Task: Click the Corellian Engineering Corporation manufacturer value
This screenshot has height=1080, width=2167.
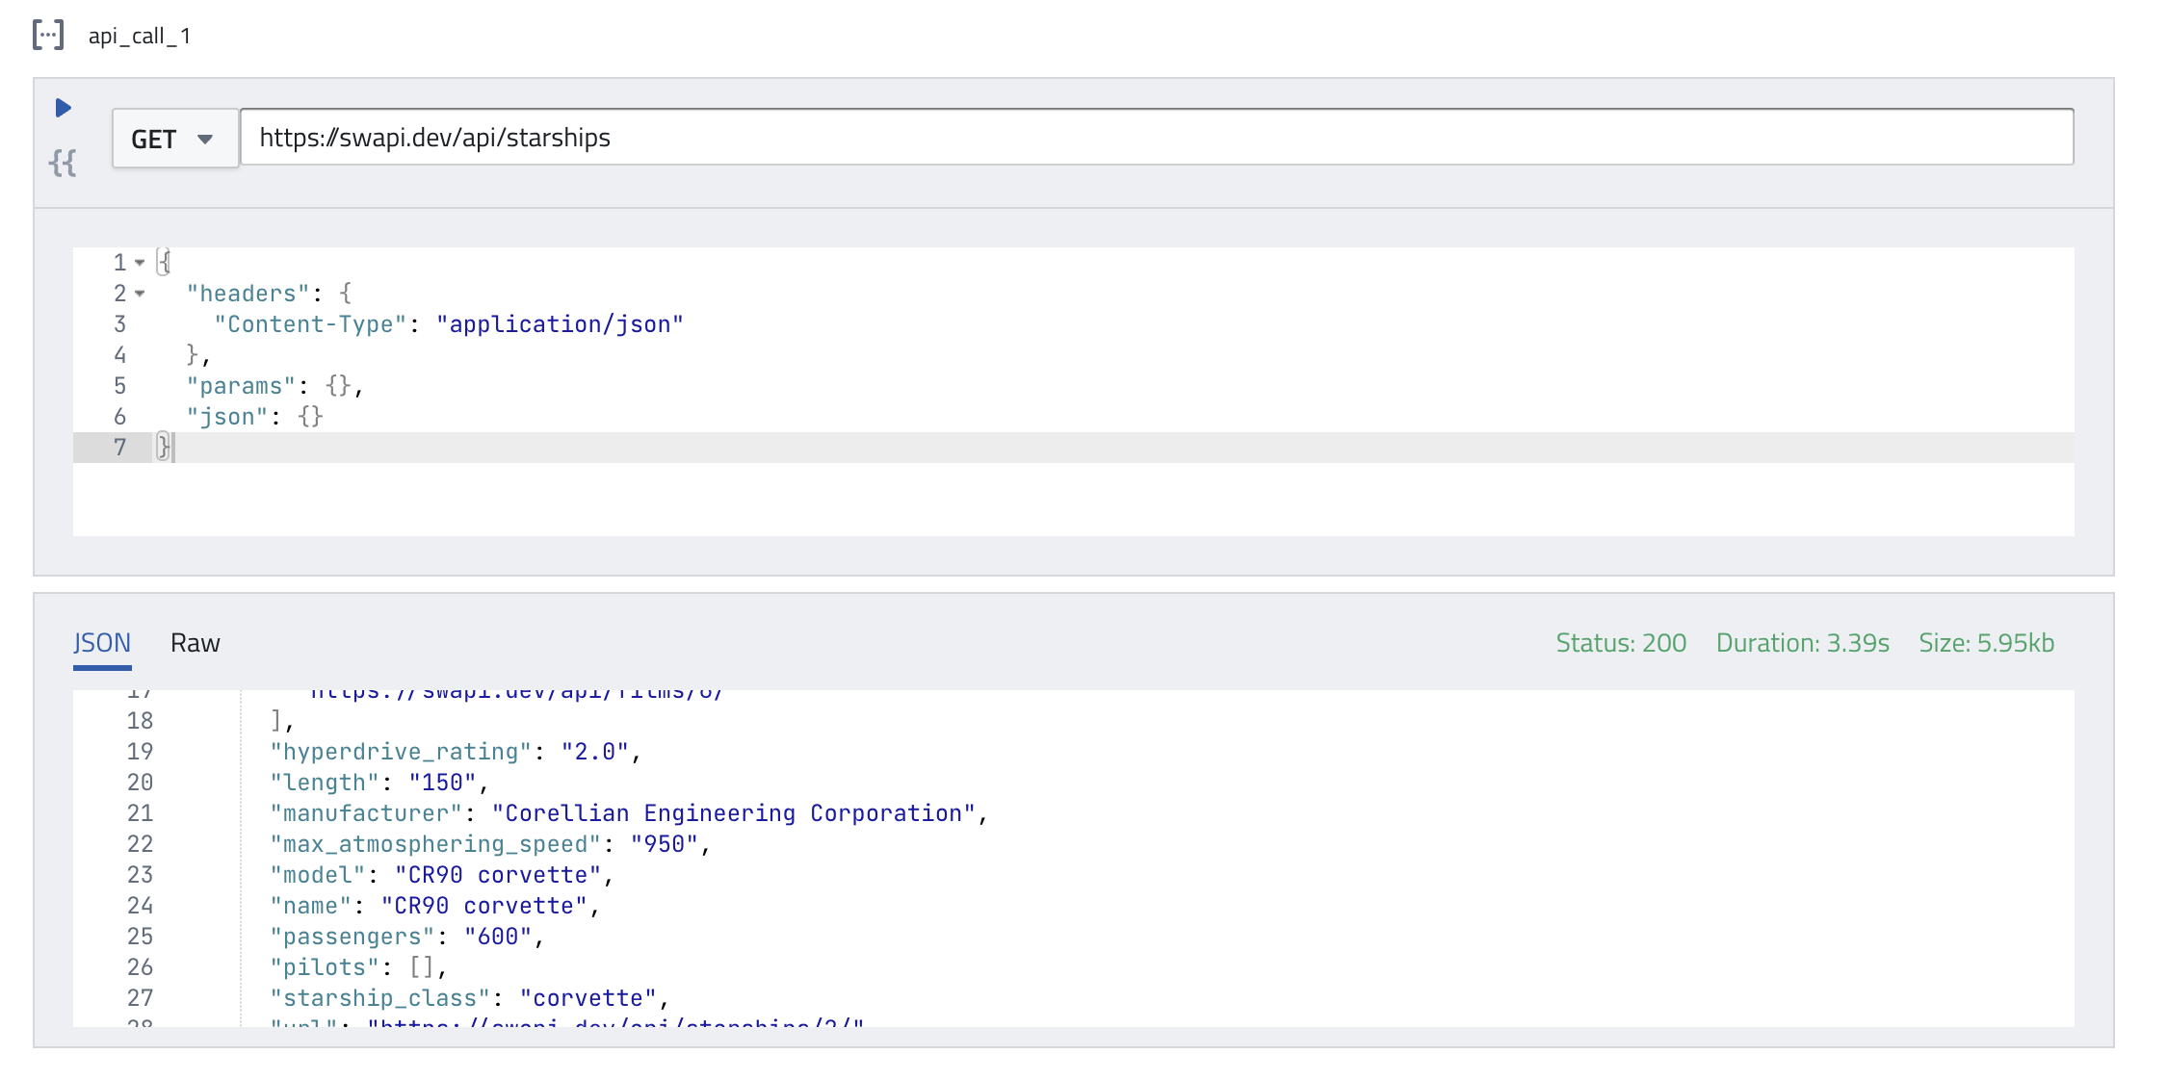Action: [x=733, y=813]
